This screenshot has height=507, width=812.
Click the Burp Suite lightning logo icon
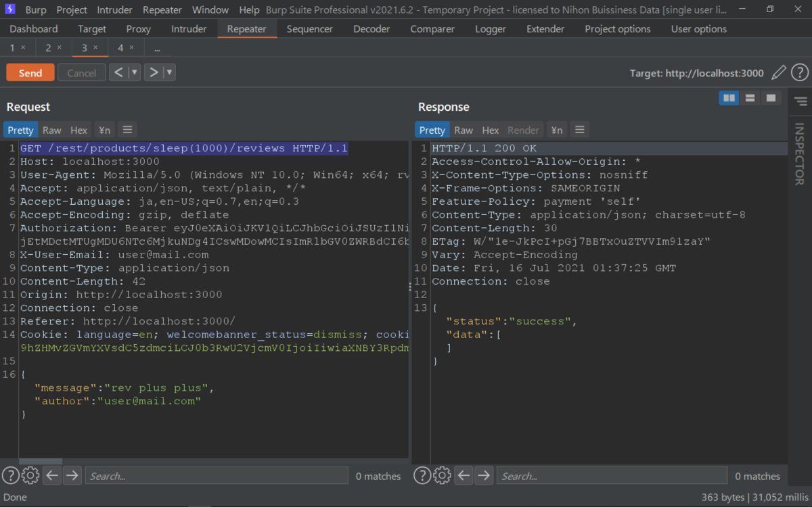(10, 9)
